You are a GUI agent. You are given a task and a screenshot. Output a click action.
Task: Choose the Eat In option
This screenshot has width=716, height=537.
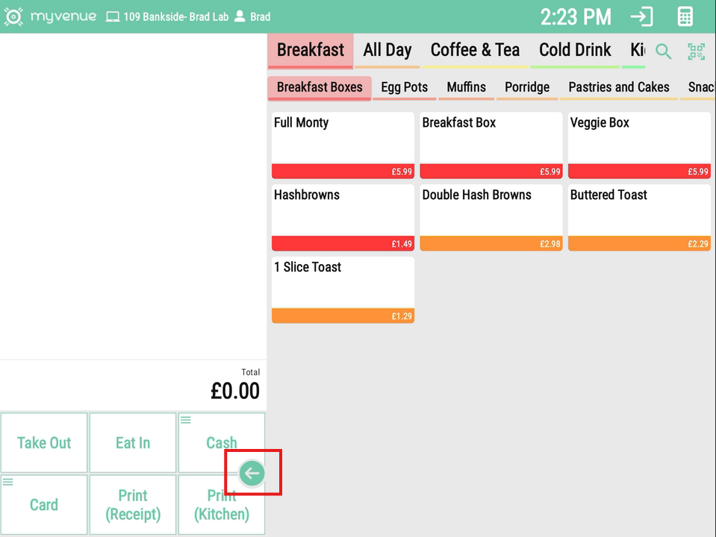click(133, 443)
